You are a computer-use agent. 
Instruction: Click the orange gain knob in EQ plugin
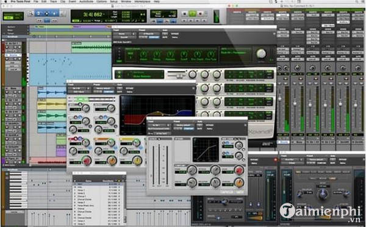click(112, 160)
